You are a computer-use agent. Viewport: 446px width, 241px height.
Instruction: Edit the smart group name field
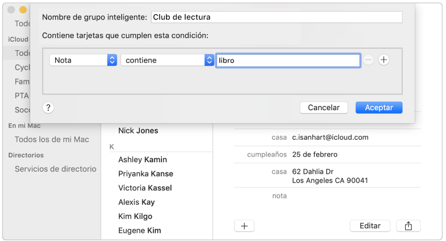coord(276,17)
